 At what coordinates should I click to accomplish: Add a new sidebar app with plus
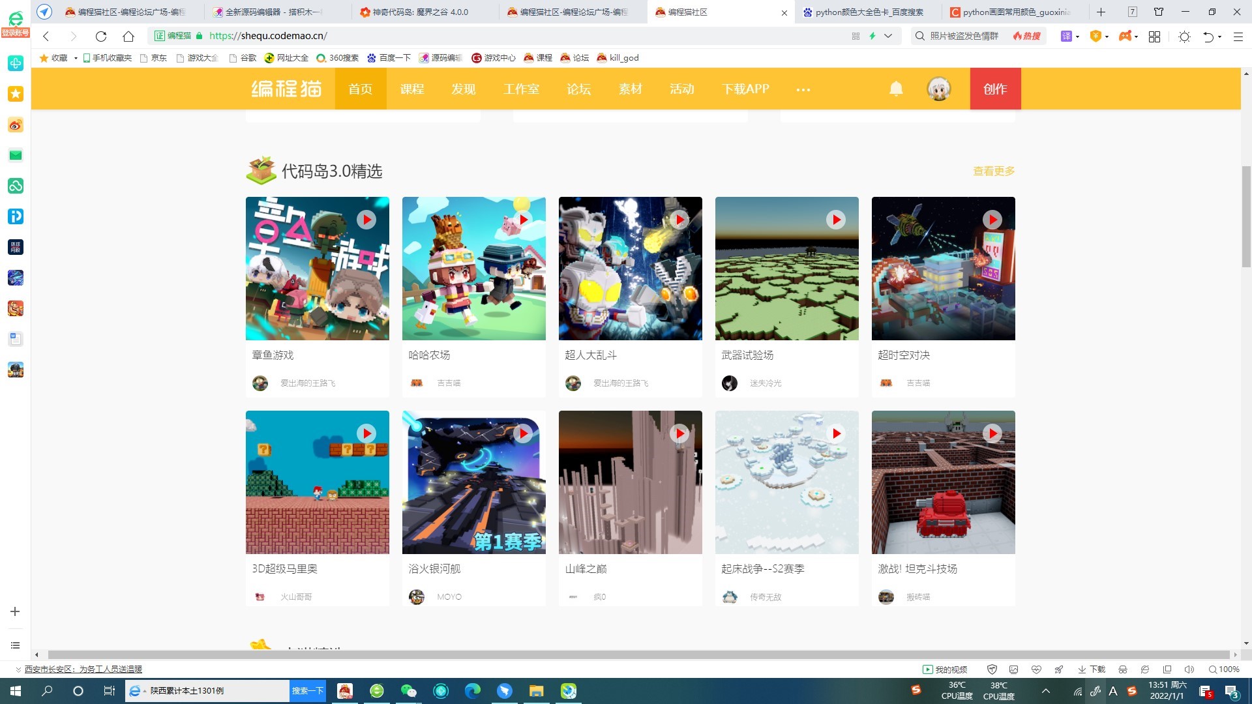[15, 611]
